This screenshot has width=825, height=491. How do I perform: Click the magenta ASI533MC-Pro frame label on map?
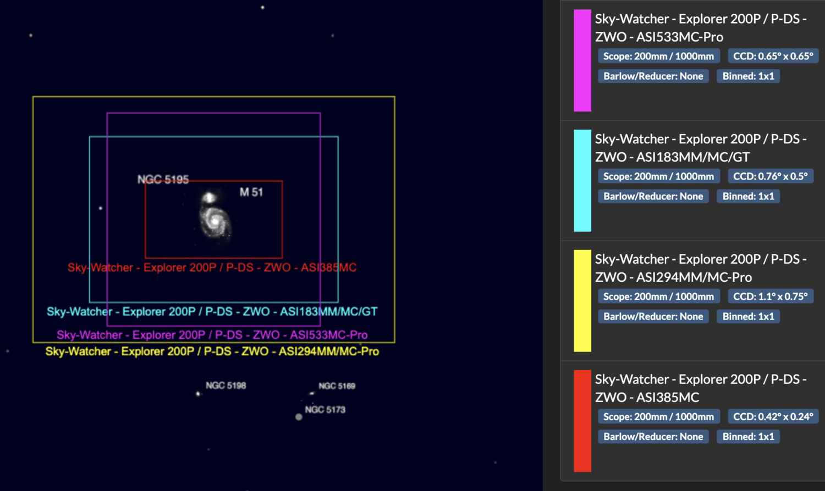pos(212,335)
